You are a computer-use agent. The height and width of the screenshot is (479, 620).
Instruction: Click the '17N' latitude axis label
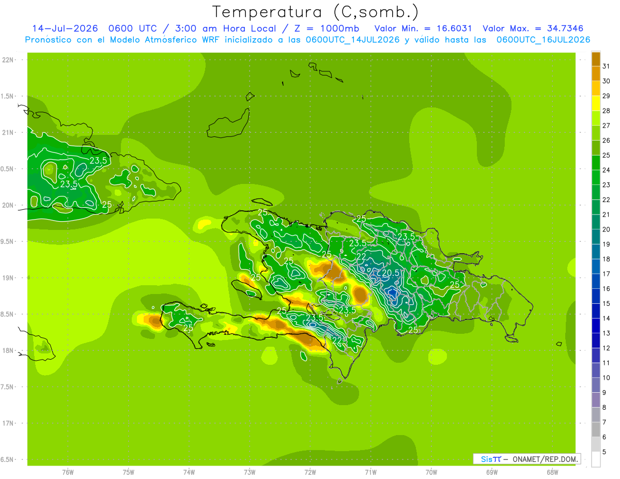[8, 423]
